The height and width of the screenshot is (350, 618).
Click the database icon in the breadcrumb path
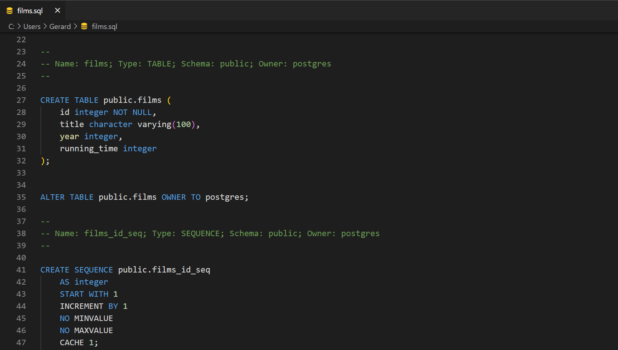click(x=84, y=26)
